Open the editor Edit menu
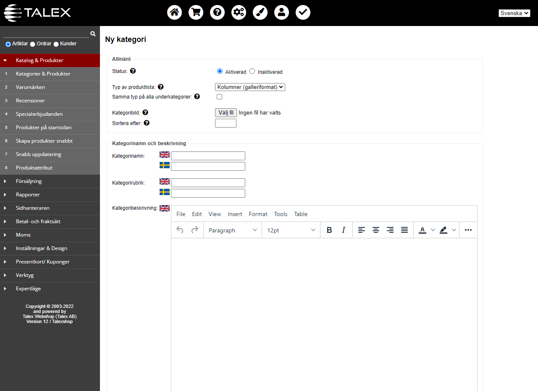Viewport: 538px width, 391px height. point(197,214)
